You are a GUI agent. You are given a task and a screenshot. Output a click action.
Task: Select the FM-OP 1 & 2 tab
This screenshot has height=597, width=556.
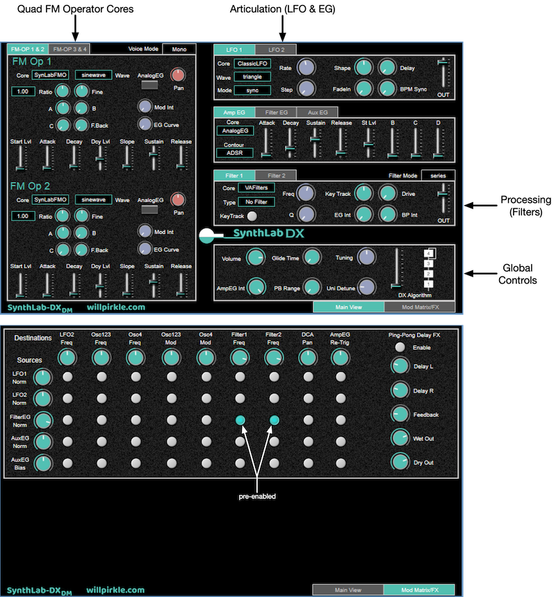pos(28,49)
